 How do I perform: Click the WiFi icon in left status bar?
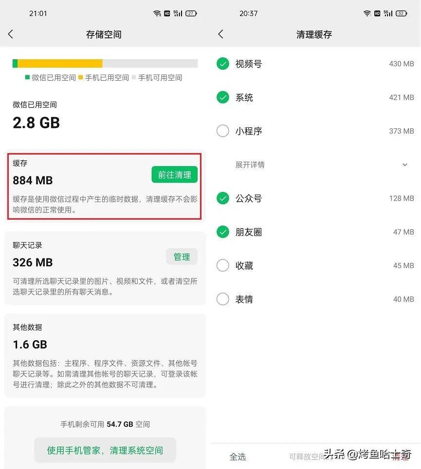pos(156,13)
